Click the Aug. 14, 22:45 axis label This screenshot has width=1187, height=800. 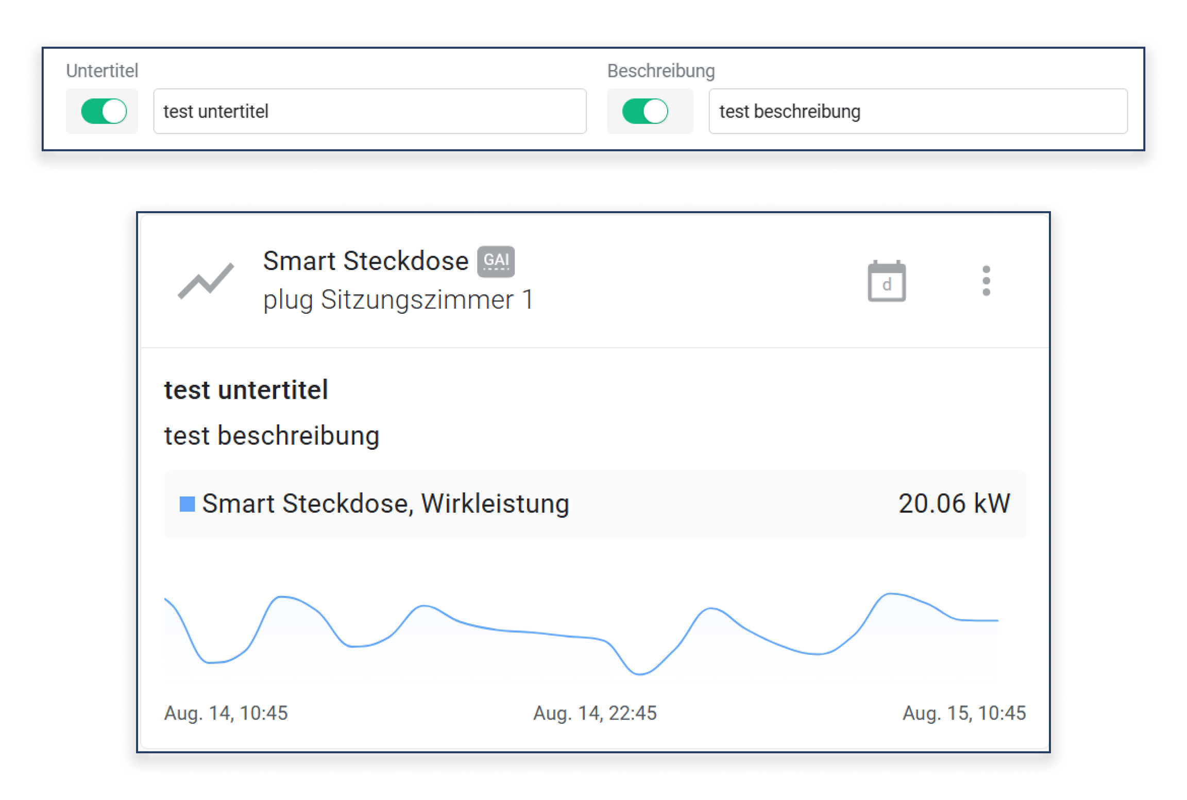click(595, 713)
